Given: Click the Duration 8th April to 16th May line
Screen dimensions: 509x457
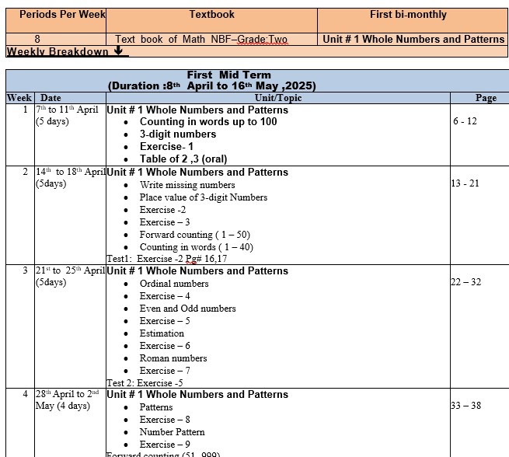Looking at the screenshot, I should [212, 86].
